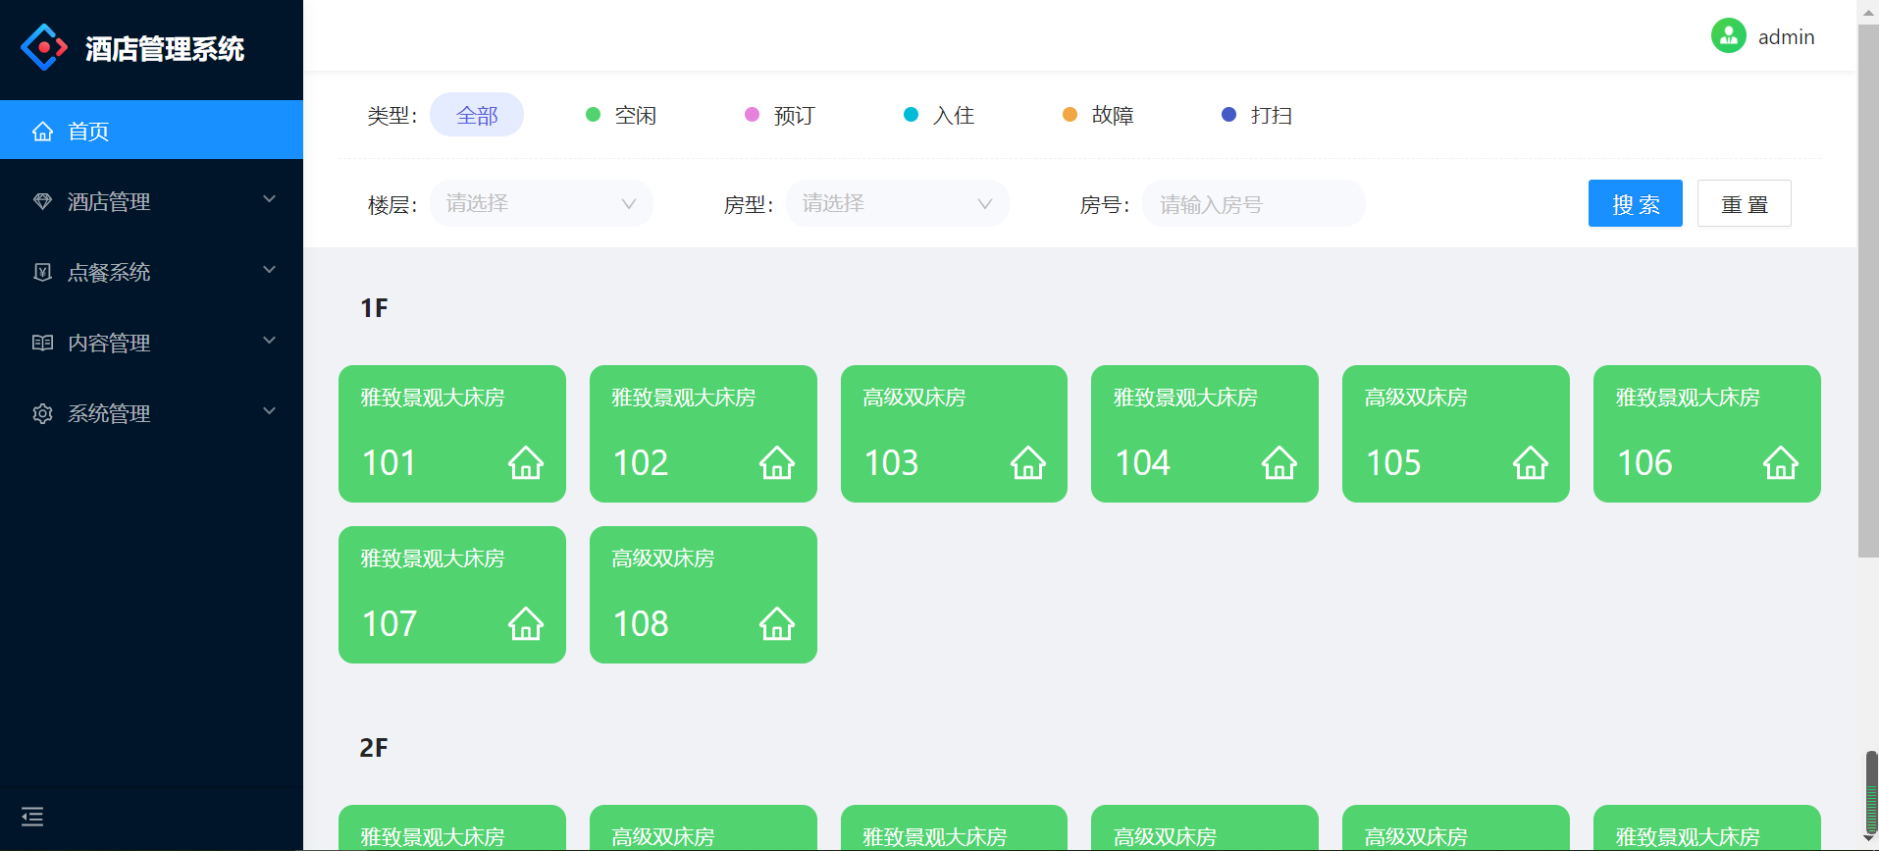Click the 房号 room number input field
Viewport: 1879px width, 851px height.
[x=1254, y=203]
